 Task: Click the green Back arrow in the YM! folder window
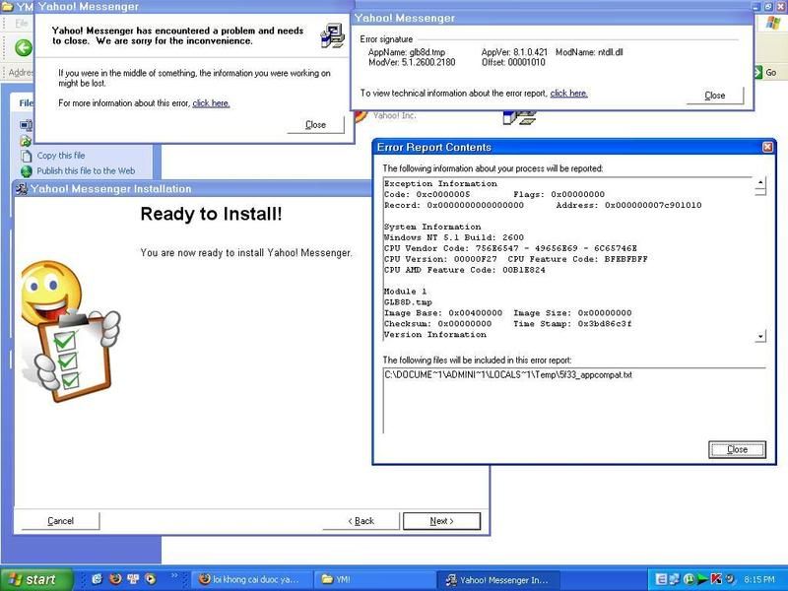click(x=23, y=48)
